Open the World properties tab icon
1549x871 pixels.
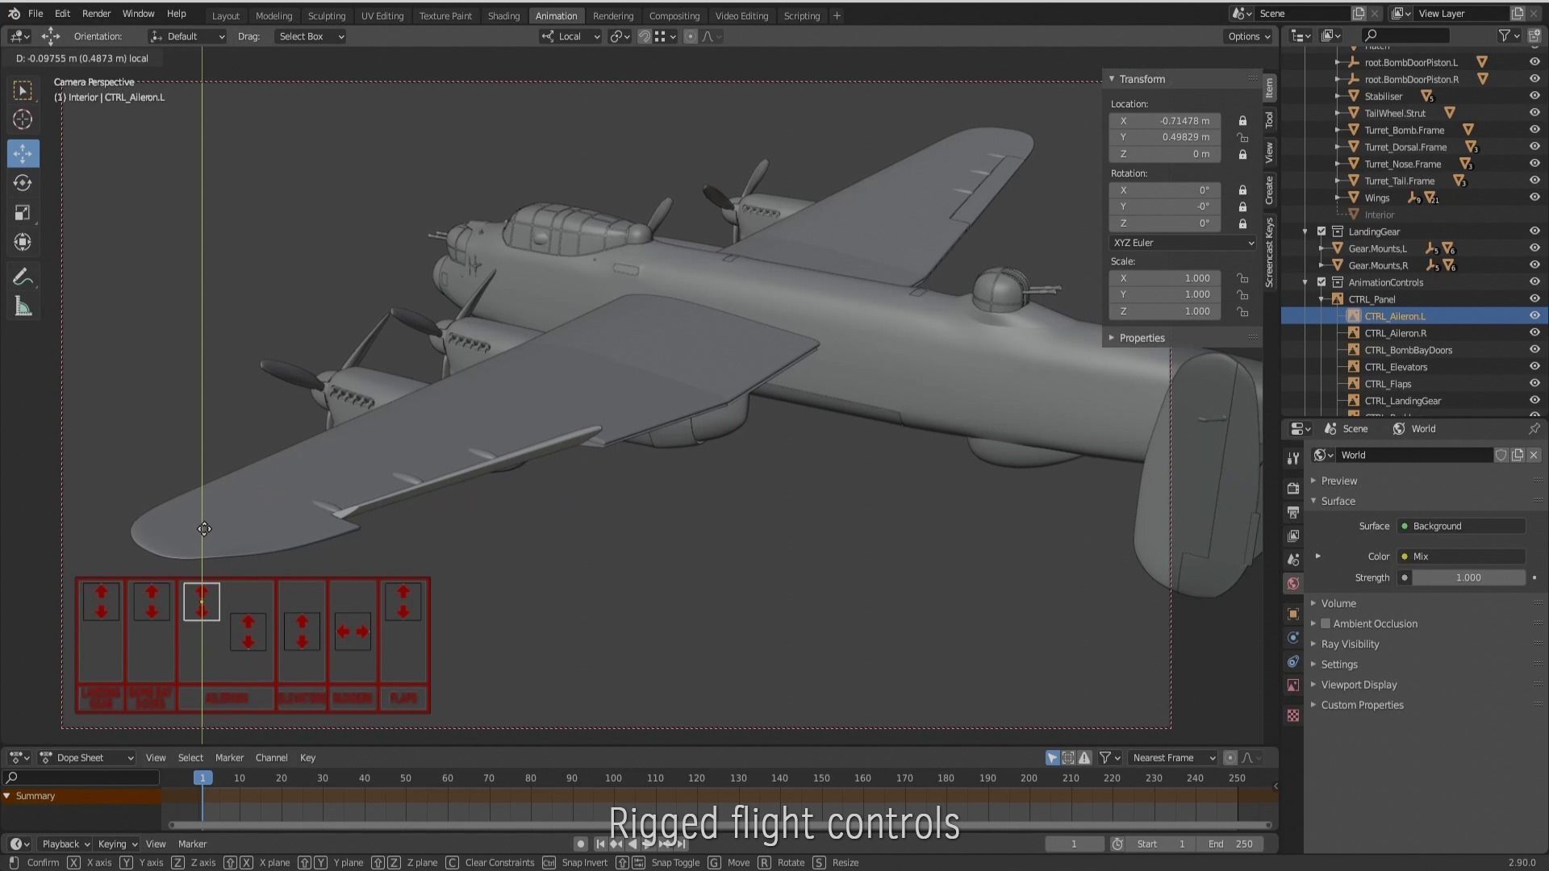pyautogui.click(x=1293, y=583)
